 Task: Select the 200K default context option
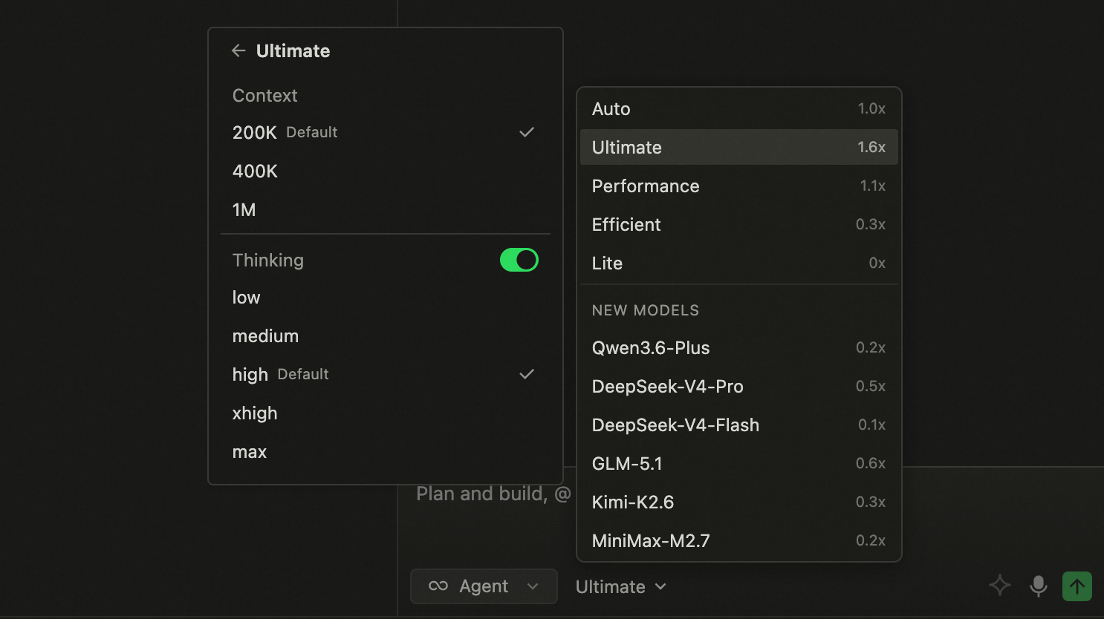pos(386,132)
